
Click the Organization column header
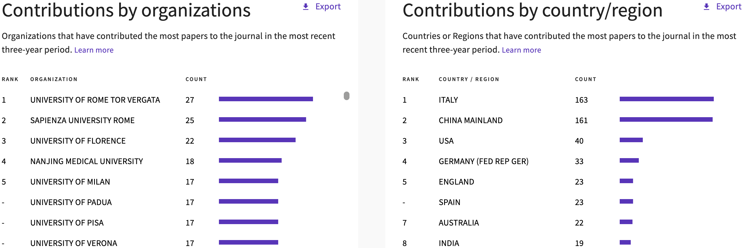54,79
